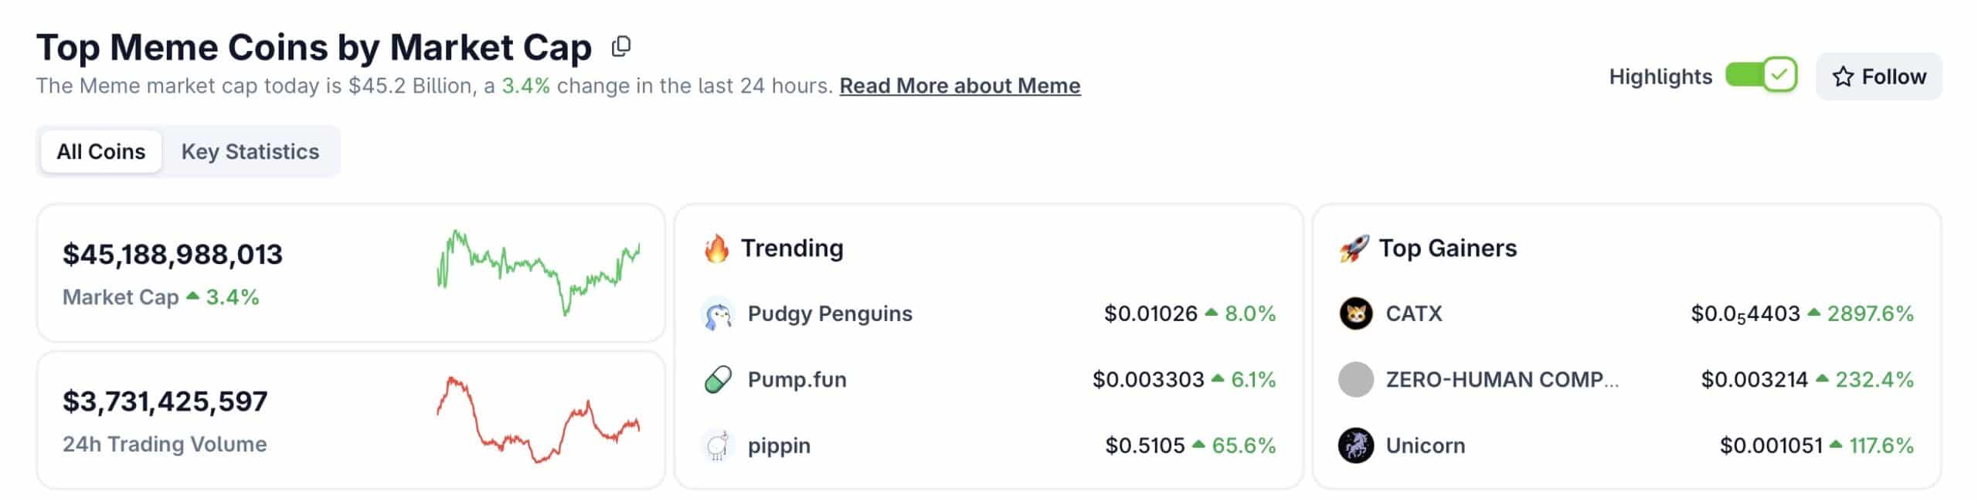Click the Unicorn coin icon
This screenshot has height=501, width=1978.
[1354, 445]
